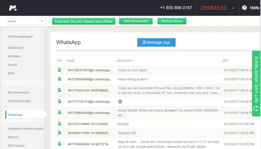
Task: Open Memos in the sidebar
Action: [x=13, y=137]
